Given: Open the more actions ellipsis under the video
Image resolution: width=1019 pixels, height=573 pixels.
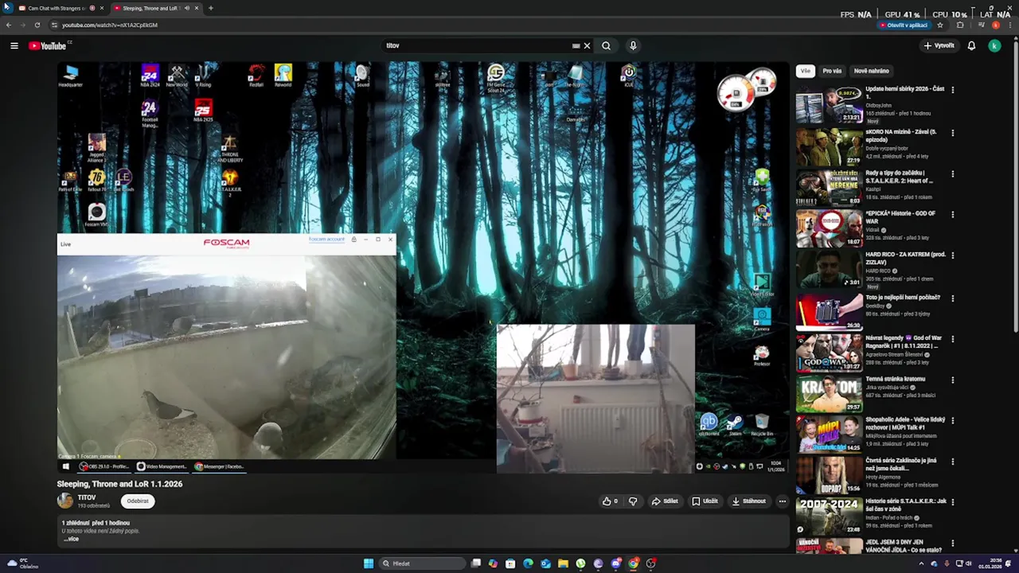Looking at the screenshot, I should [783, 501].
